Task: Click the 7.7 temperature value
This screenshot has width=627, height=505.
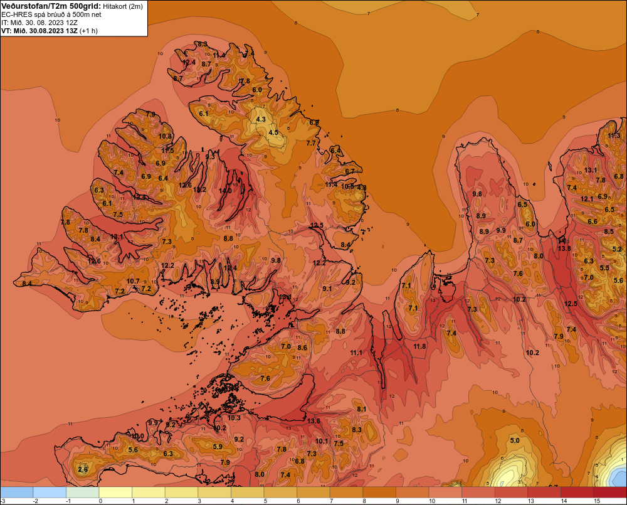Action: 311,143
